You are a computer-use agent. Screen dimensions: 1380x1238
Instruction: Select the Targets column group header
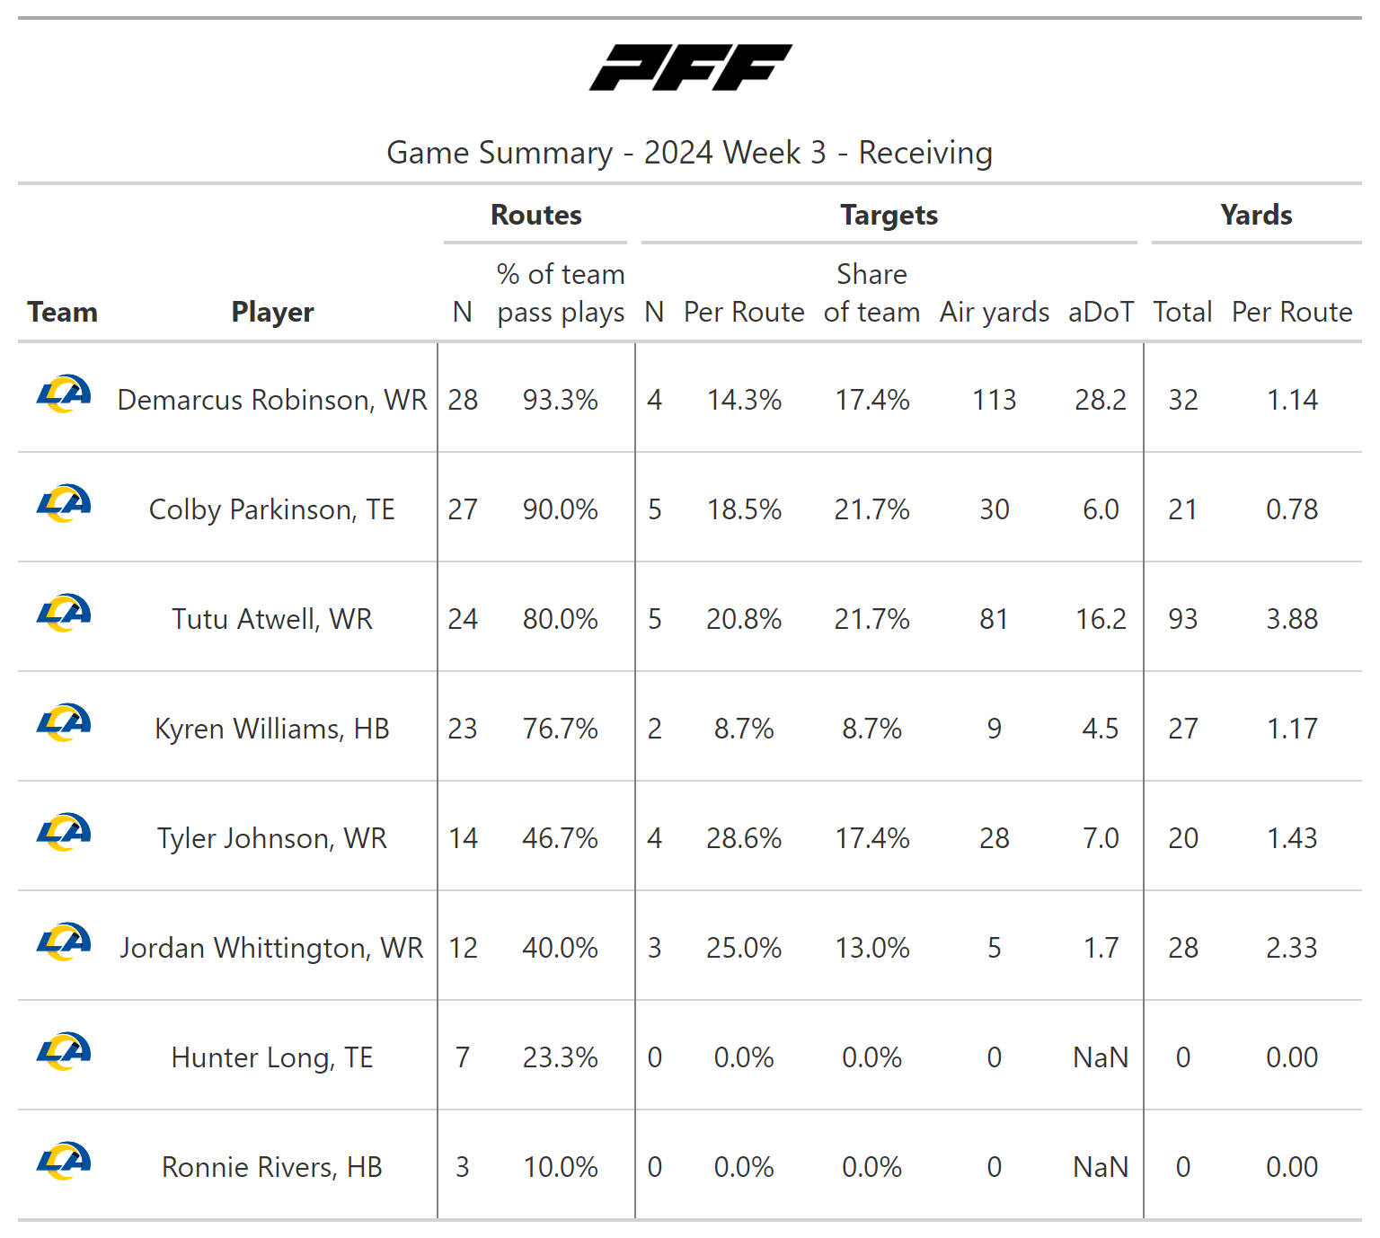[x=889, y=216]
